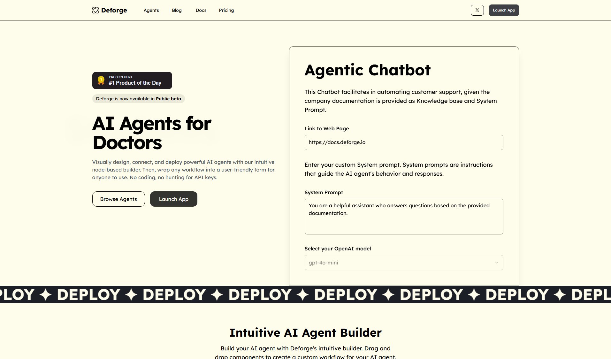611x359 pixels.
Task: Click the gold medal Product Hunt icon
Action: coord(101,80)
